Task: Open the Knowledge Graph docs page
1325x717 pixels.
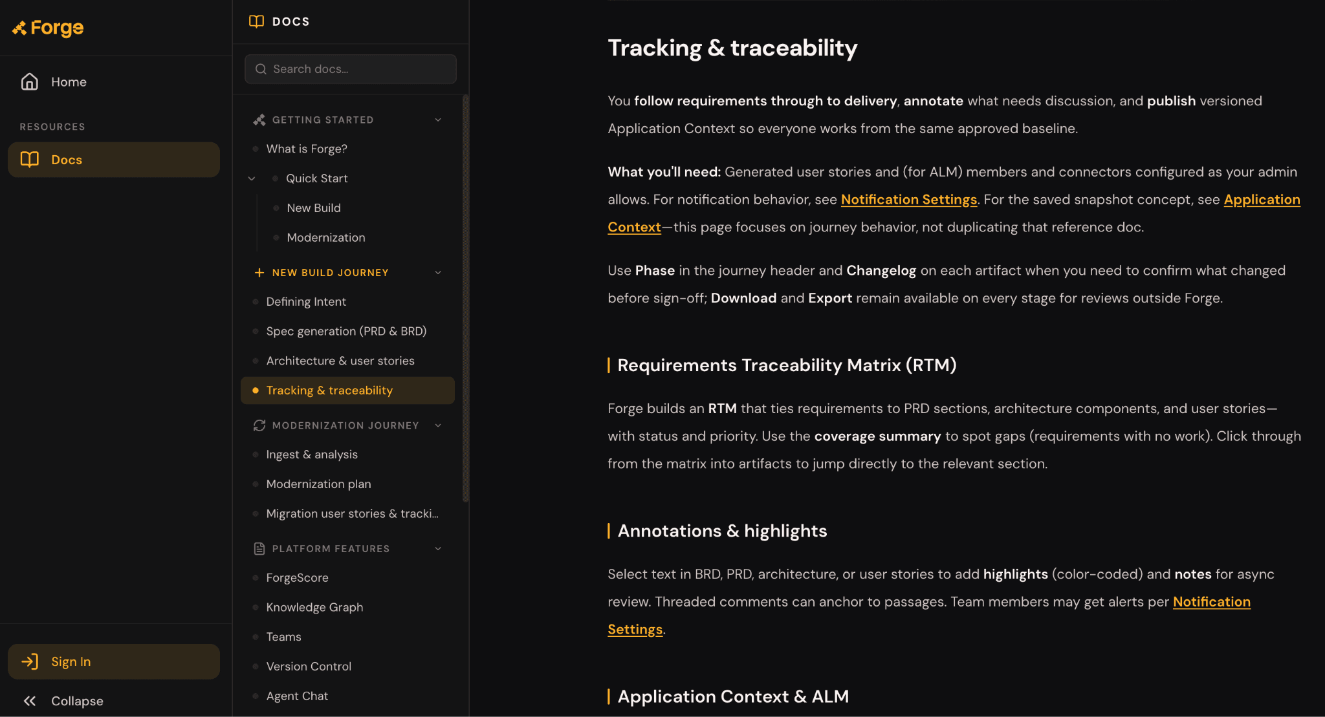Action: (x=314, y=607)
